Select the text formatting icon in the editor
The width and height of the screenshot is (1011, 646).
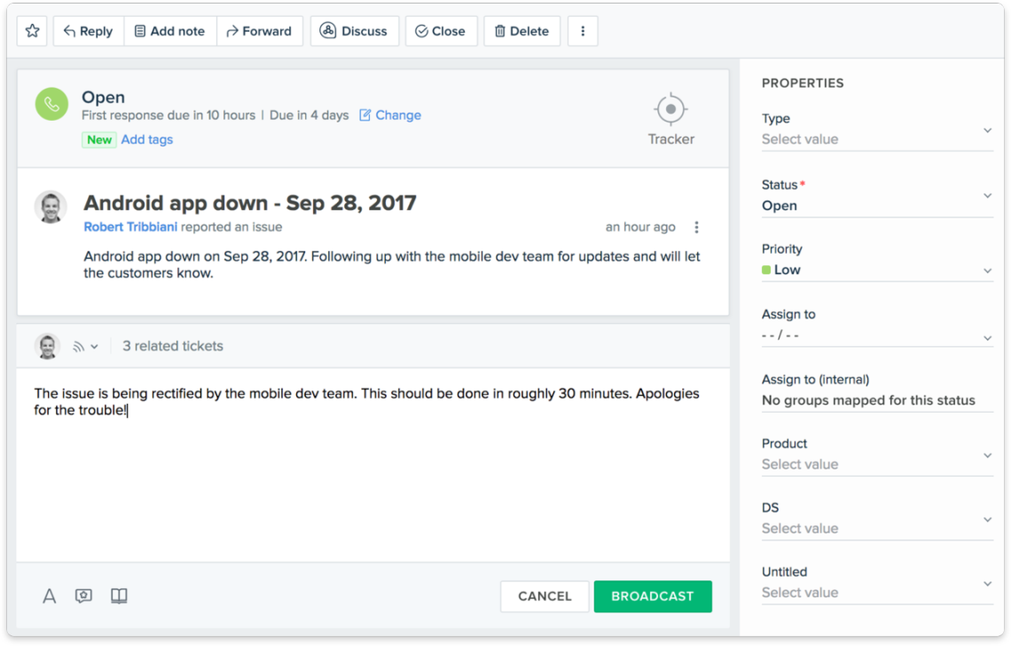point(49,595)
